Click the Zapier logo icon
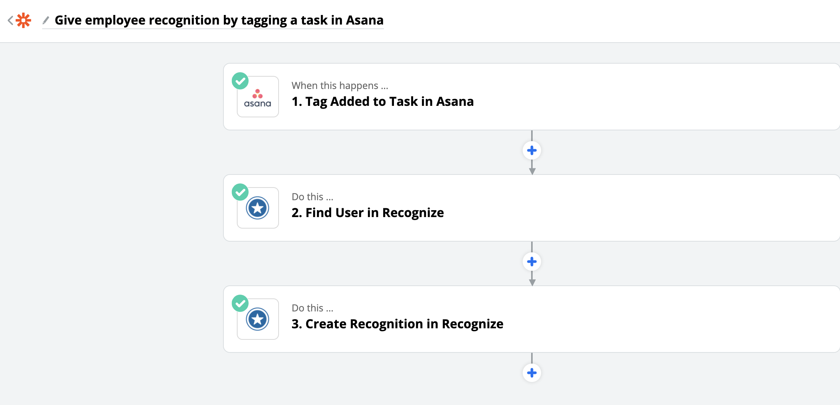Screen dimensions: 840x405 24,20
